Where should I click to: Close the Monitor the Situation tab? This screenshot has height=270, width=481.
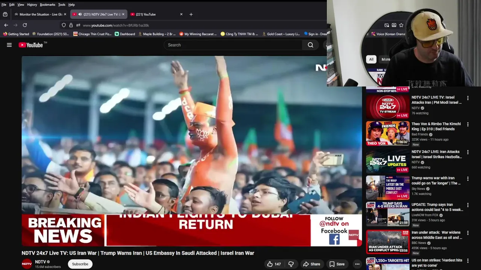65,14
